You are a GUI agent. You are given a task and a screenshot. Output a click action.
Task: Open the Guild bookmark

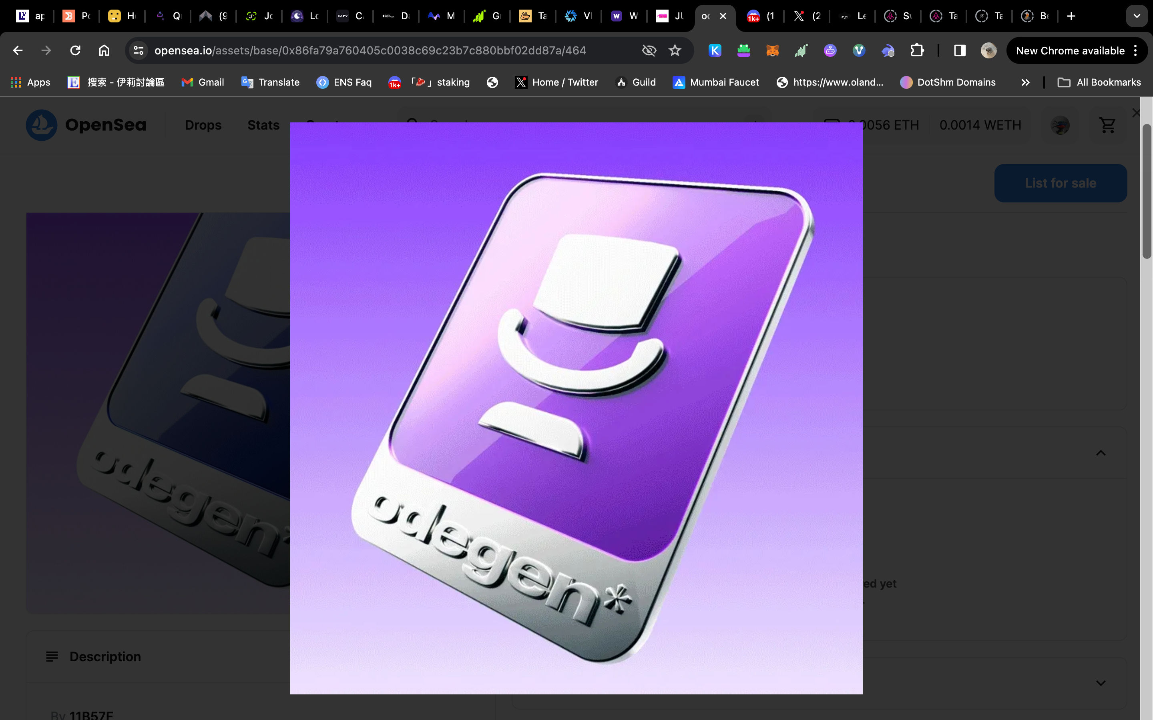(x=636, y=82)
